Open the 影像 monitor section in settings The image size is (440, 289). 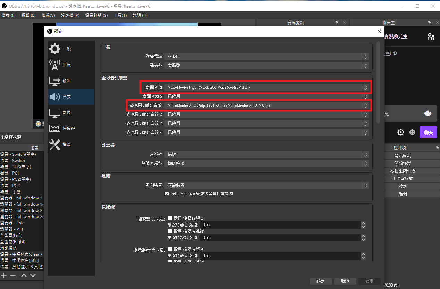click(x=71, y=113)
